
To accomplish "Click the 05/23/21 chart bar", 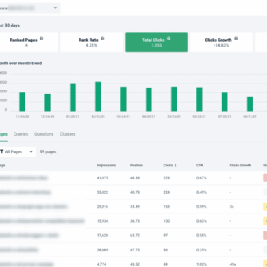I will click(174, 99).
